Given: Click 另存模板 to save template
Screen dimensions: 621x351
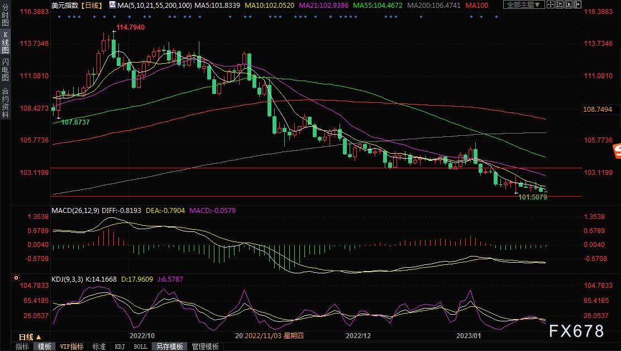Looking at the screenshot, I should (170, 347).
